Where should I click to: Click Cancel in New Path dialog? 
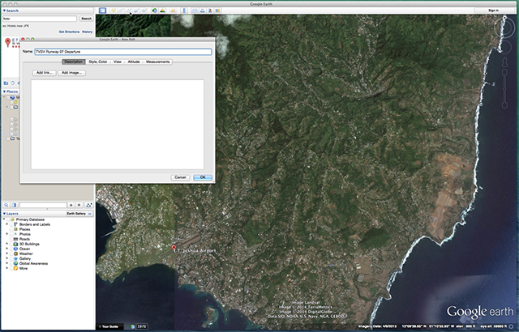coord(180,177)
